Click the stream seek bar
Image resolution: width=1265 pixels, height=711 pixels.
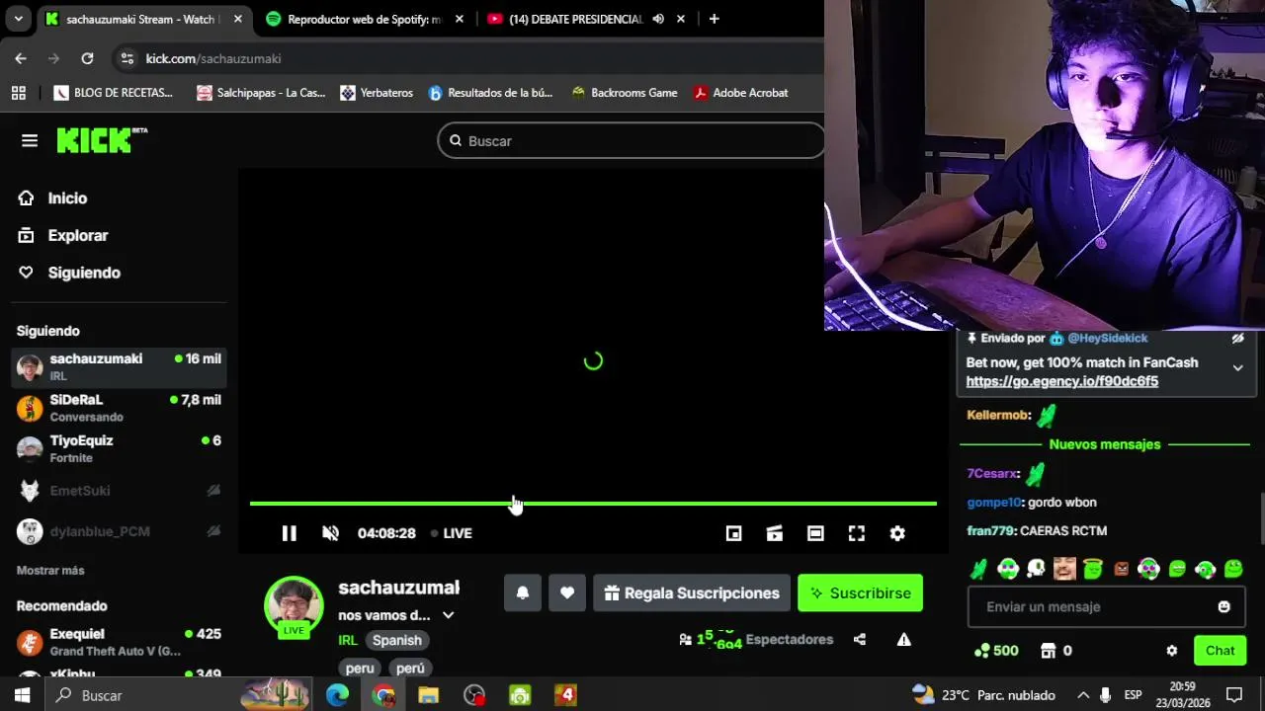tap(593, 504)
